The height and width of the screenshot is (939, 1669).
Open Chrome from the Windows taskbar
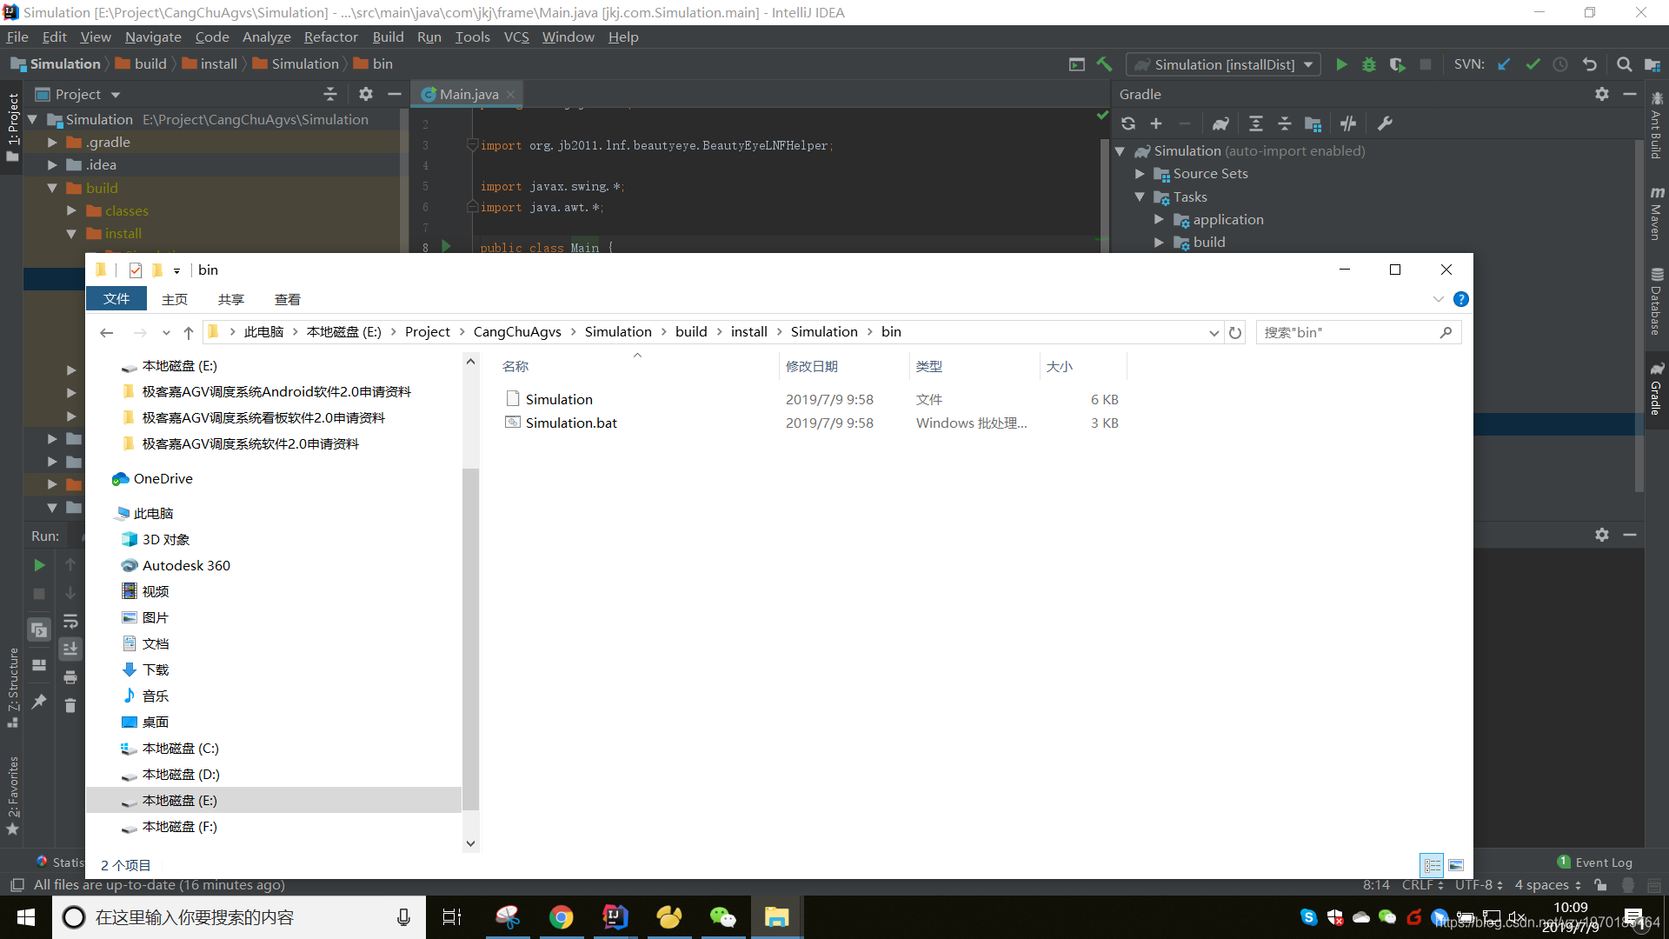[x=562, y=917]
